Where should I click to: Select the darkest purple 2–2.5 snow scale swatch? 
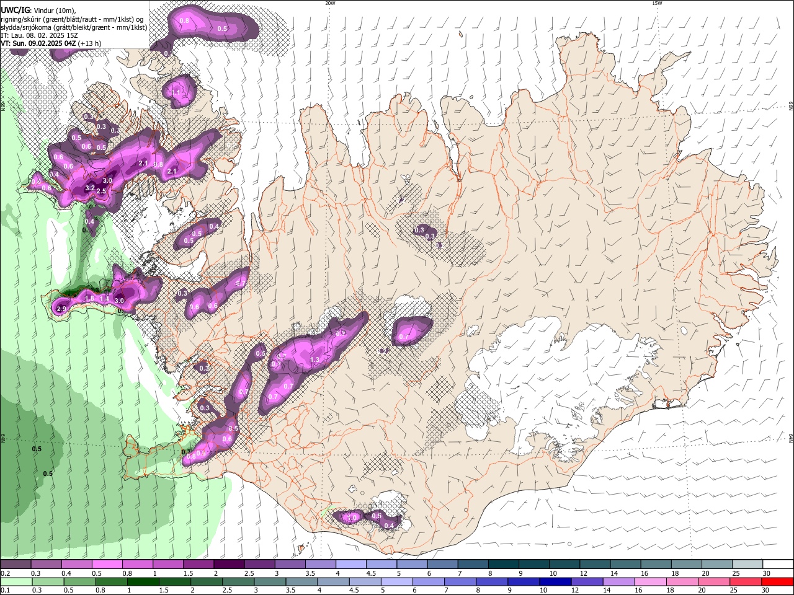click(x=228, y=565)
